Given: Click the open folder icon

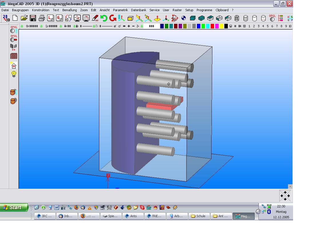Looking at the screenshot, I should tap(24, 18).
